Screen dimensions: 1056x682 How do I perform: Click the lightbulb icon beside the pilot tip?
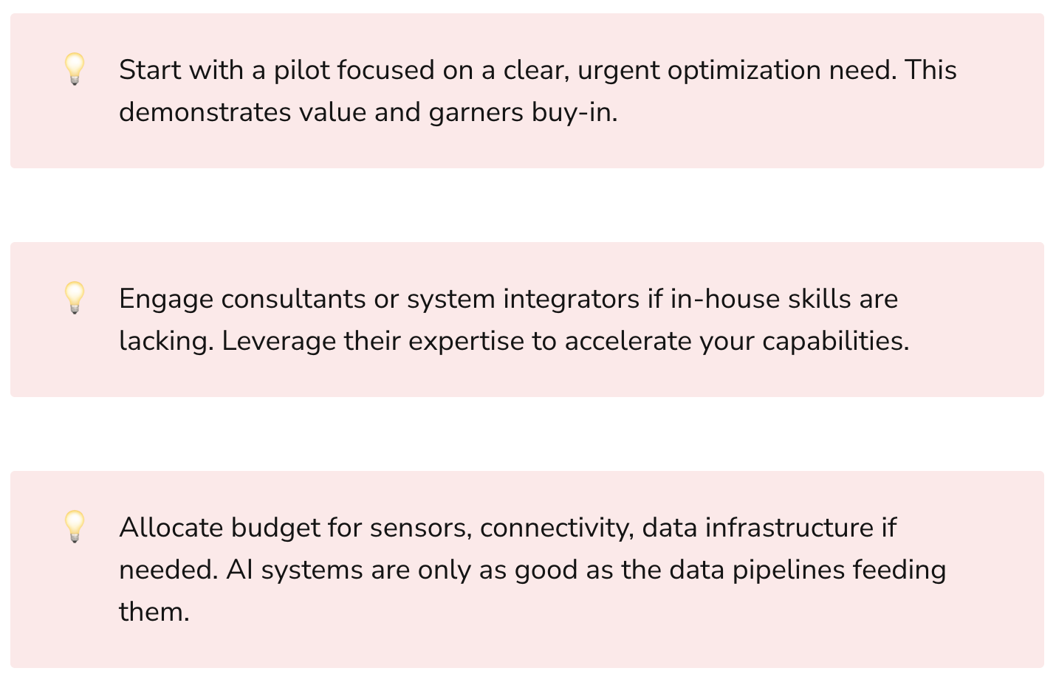coord(75,69)
